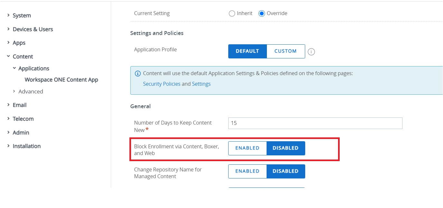The width and height of the screenshot is (443, 208).
Task: Switch Application Profile to CUSTOM
Action: point(286,51)
